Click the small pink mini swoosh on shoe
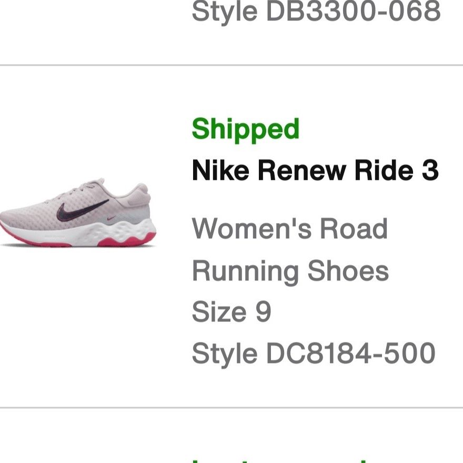Viewport: 463px width, 463px height. 112,218
